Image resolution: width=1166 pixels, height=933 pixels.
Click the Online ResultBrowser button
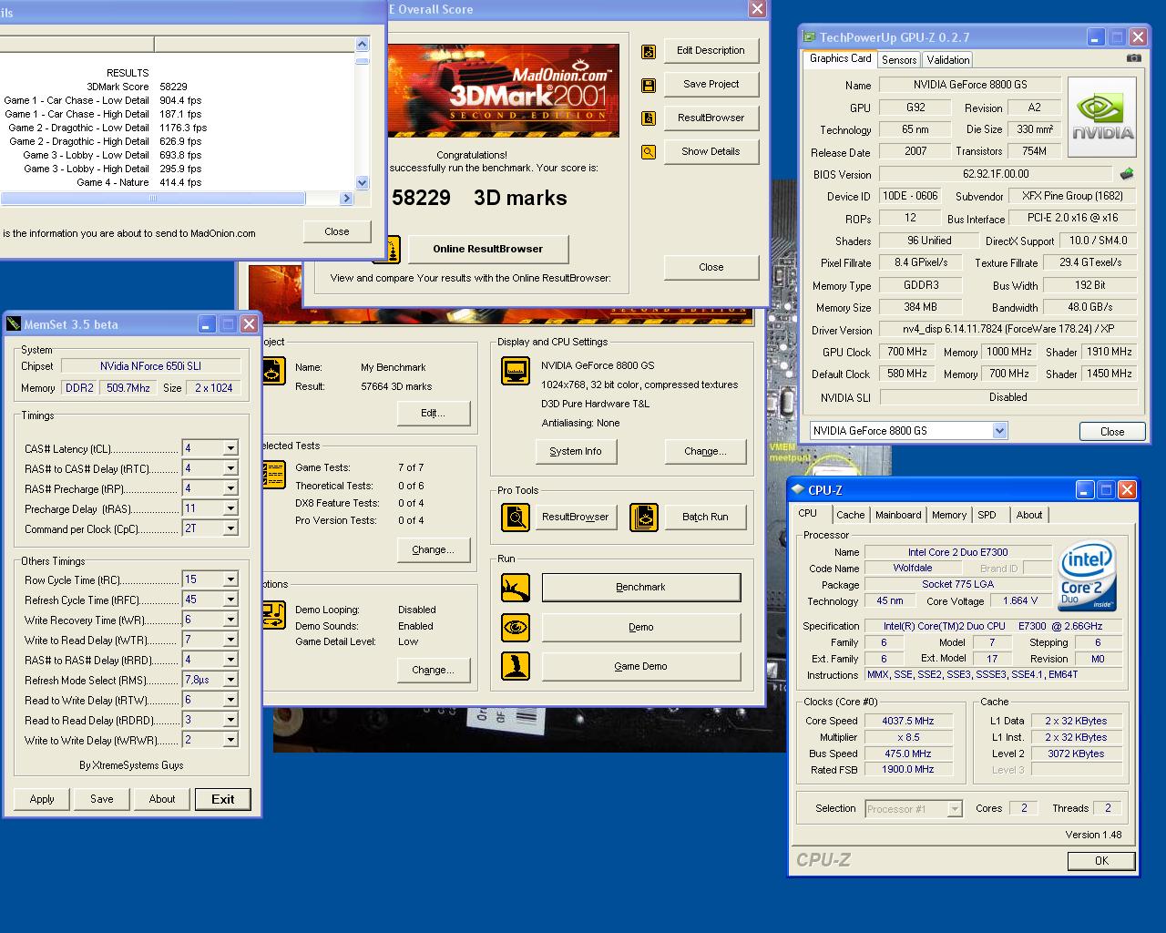tap(488, 249)
